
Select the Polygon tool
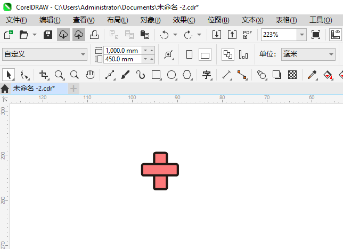(187, 75)
